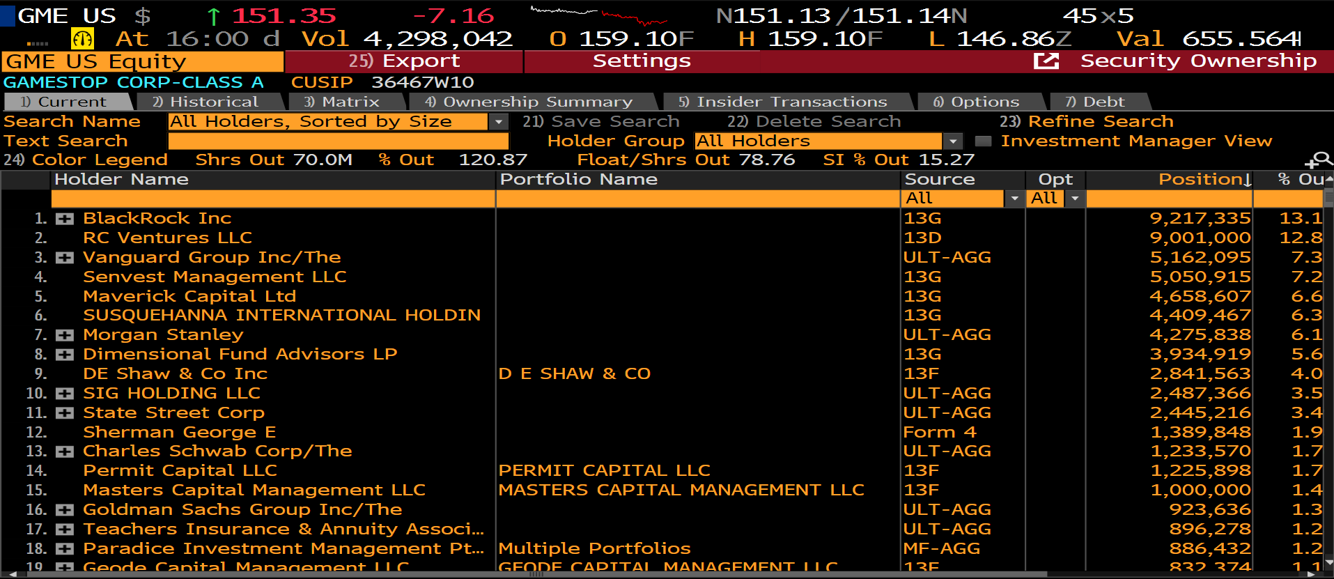The height and width of the screenshot is (579, 1334).
Task: Click MF-AGG source cell
Action: pyautogui.click(x=942, y=548)
